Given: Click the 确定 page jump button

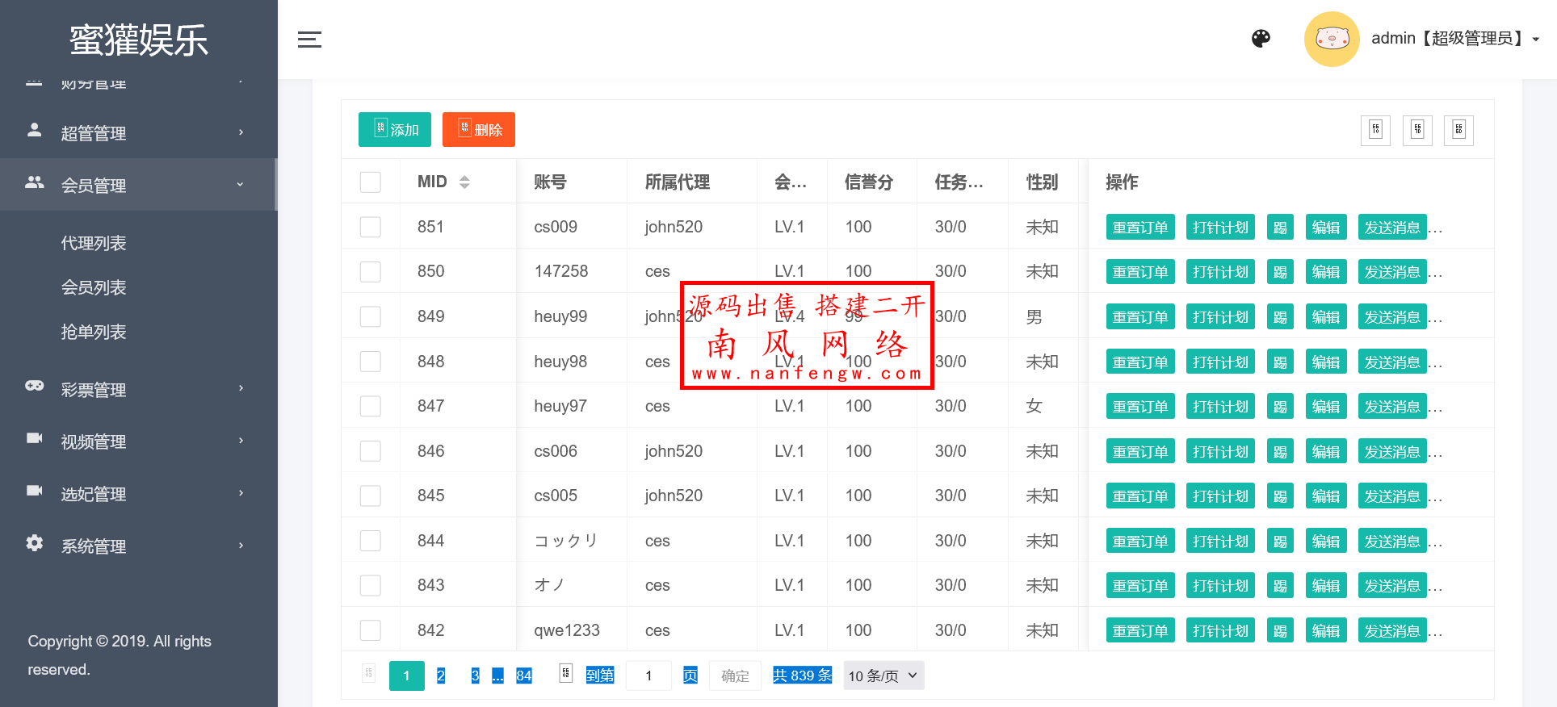Looking at the screenshot, I should coord(735,676).
